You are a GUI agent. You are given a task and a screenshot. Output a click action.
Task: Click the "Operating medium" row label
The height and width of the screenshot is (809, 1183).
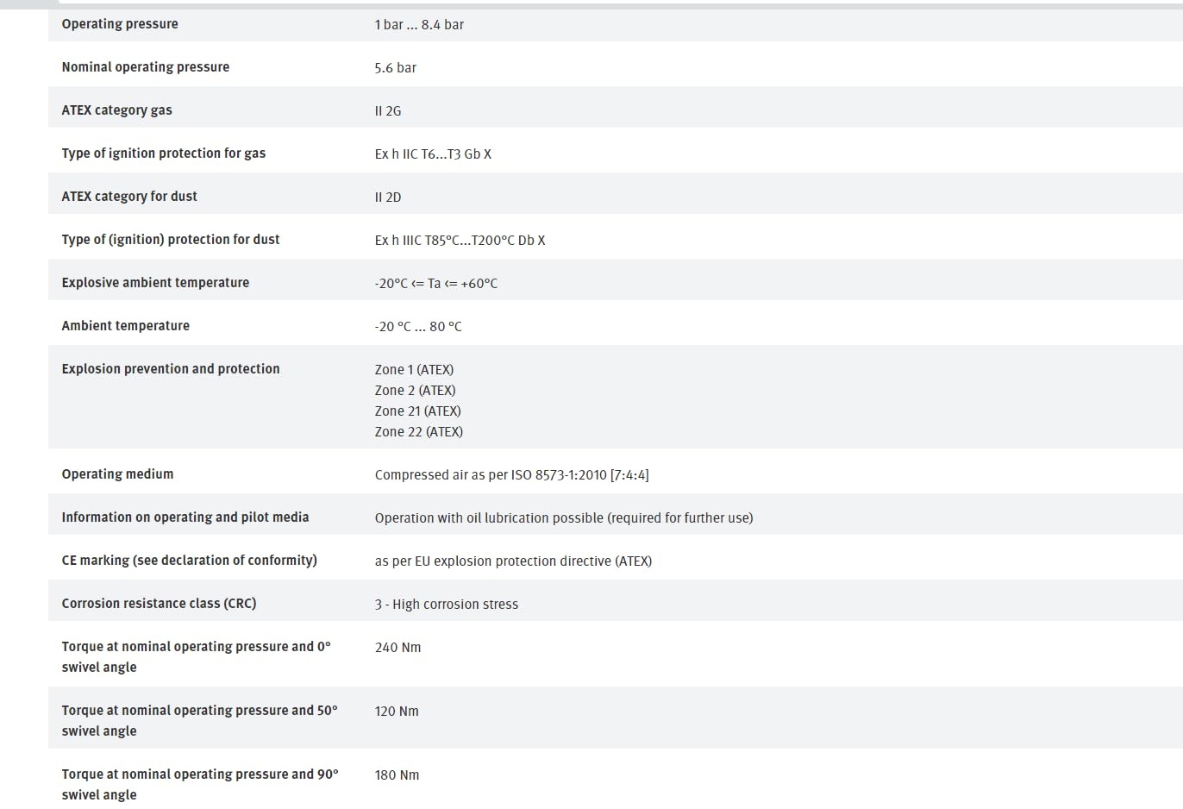117,474
